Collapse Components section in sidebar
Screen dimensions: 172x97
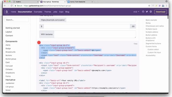pyautogui.click(x=11, y=41)
